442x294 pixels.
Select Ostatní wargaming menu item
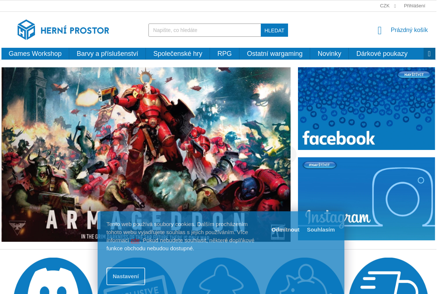coord(274,54)
